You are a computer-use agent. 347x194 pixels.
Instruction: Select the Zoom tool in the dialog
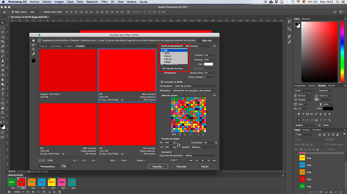pos(34,49)
